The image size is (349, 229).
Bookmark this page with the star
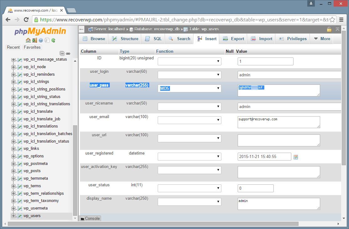click(x=332, y=19)
